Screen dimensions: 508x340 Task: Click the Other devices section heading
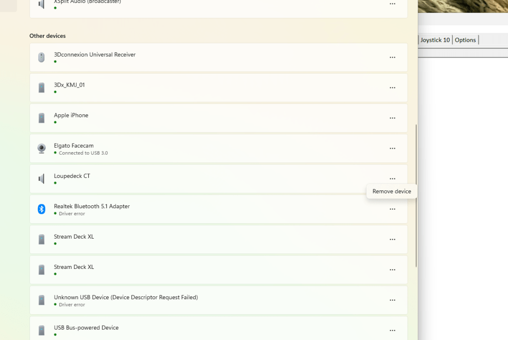(x=48, y=36)
